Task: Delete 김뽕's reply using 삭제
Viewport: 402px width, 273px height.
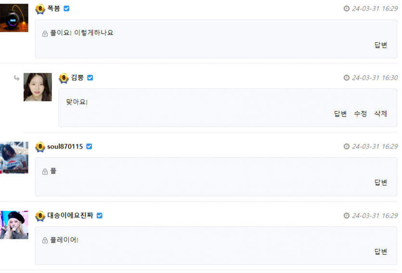Action: click(x=381, y=113)
